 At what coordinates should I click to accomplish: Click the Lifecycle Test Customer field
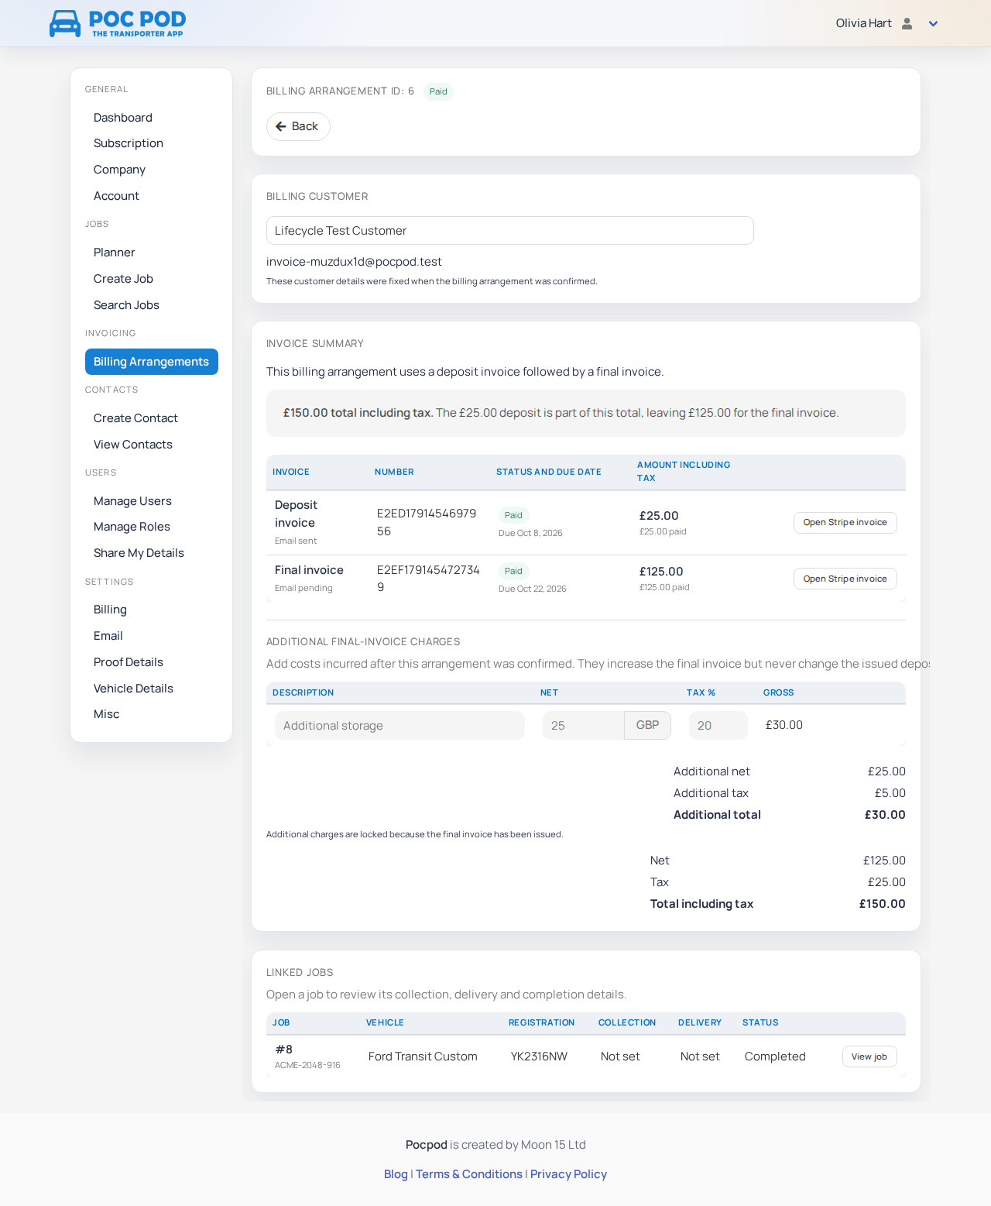click(509, 231)
